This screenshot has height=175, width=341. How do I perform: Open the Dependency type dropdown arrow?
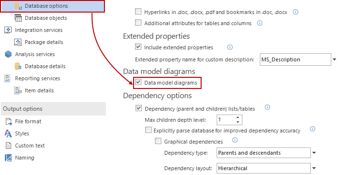(x=314, y=153)
